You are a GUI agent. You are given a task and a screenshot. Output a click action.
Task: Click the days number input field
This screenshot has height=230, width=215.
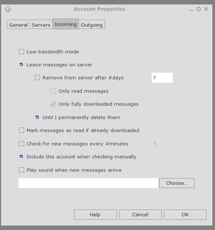point(162,78)
